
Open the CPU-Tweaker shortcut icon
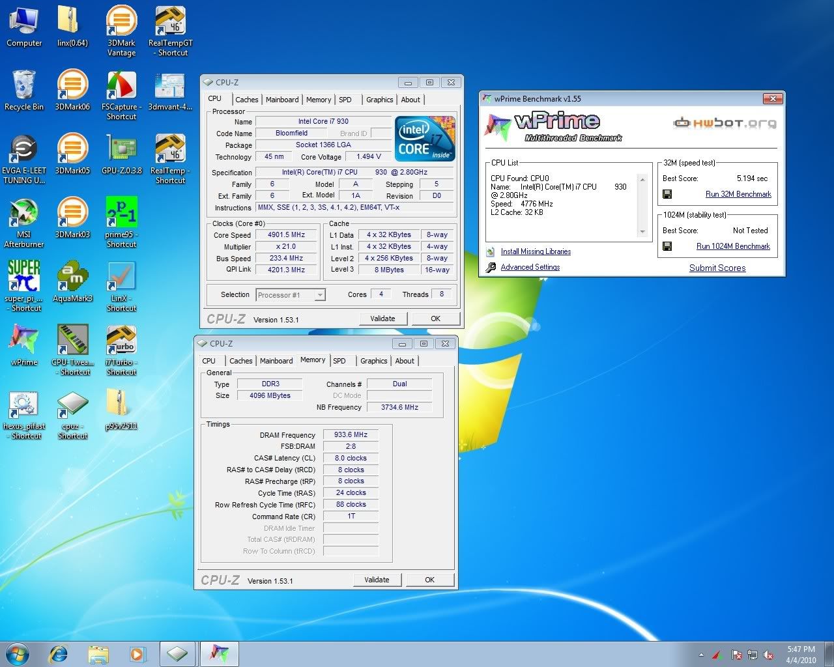pos(72,350)
